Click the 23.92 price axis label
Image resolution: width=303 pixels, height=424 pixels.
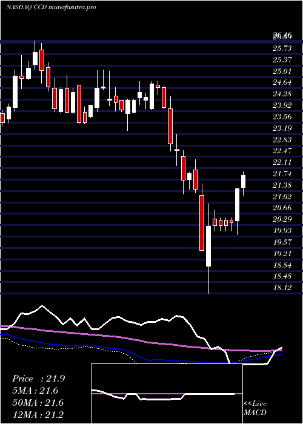tap(282, 105)
